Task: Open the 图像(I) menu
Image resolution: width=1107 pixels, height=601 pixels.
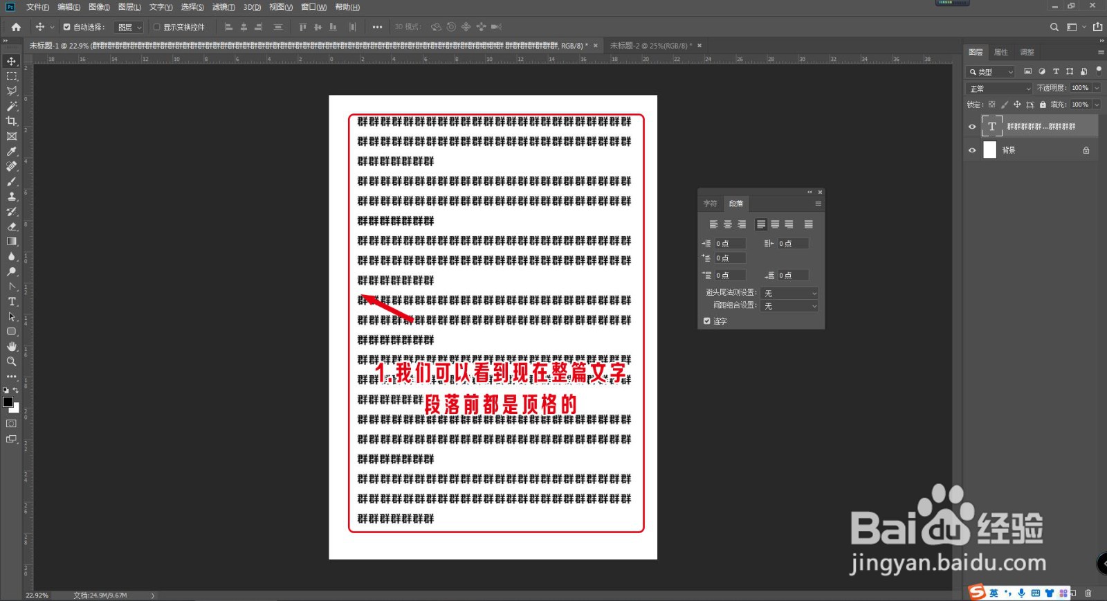Action: (x=99, y=7)
